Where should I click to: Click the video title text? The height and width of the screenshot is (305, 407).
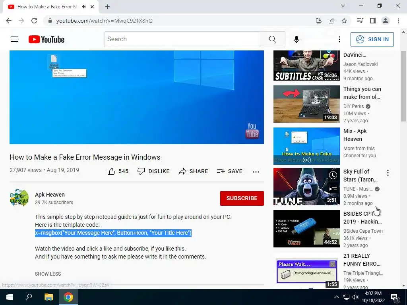(85, 157)
